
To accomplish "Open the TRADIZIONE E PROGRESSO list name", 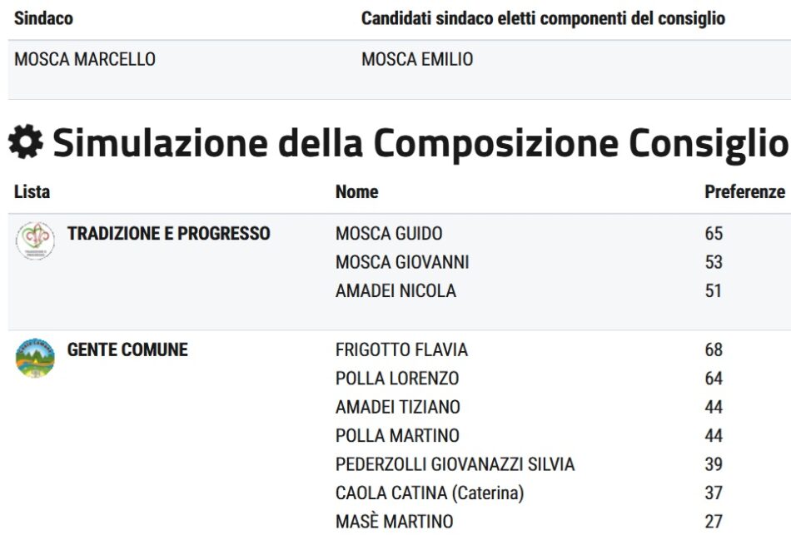I will pos(169,234).
